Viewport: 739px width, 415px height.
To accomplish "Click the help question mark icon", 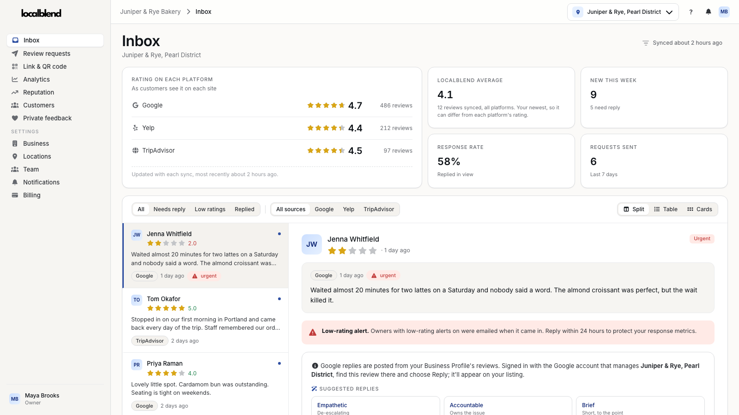I will click(691, 12).
